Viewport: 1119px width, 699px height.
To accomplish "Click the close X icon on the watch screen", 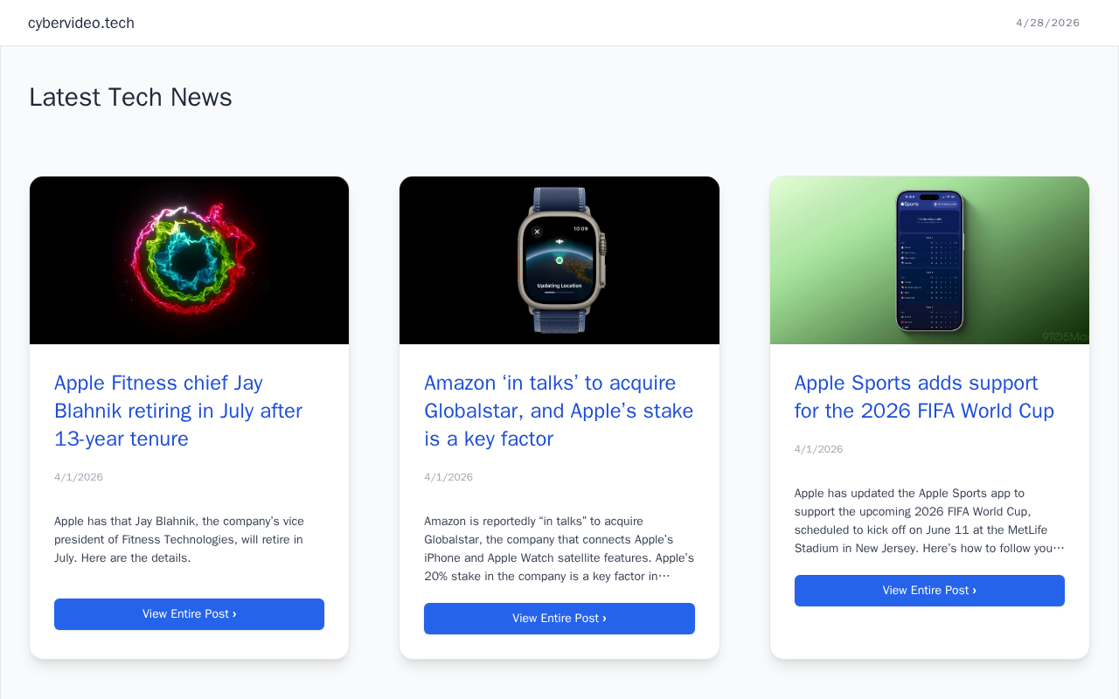I will [537, 232].
